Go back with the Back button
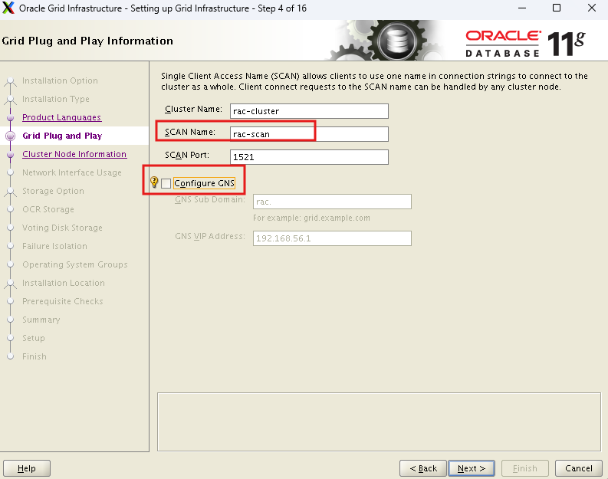 pos(423,468)
